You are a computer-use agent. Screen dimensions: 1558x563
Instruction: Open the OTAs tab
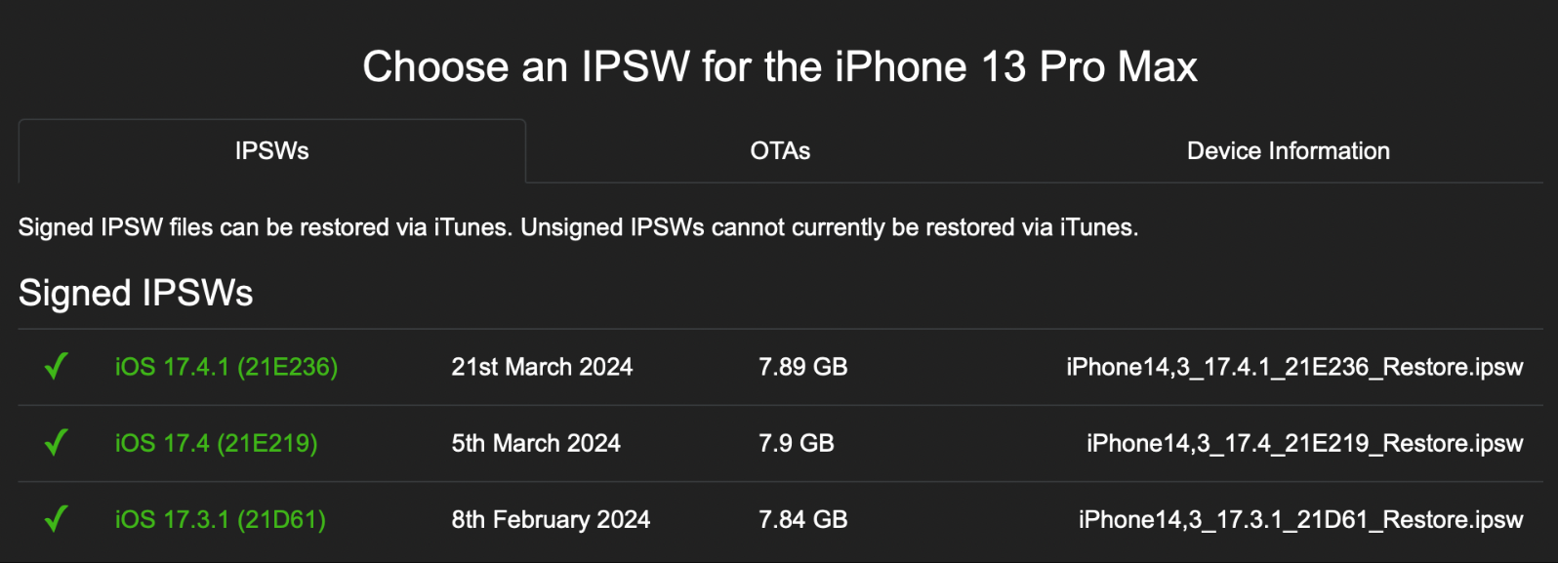780,151
